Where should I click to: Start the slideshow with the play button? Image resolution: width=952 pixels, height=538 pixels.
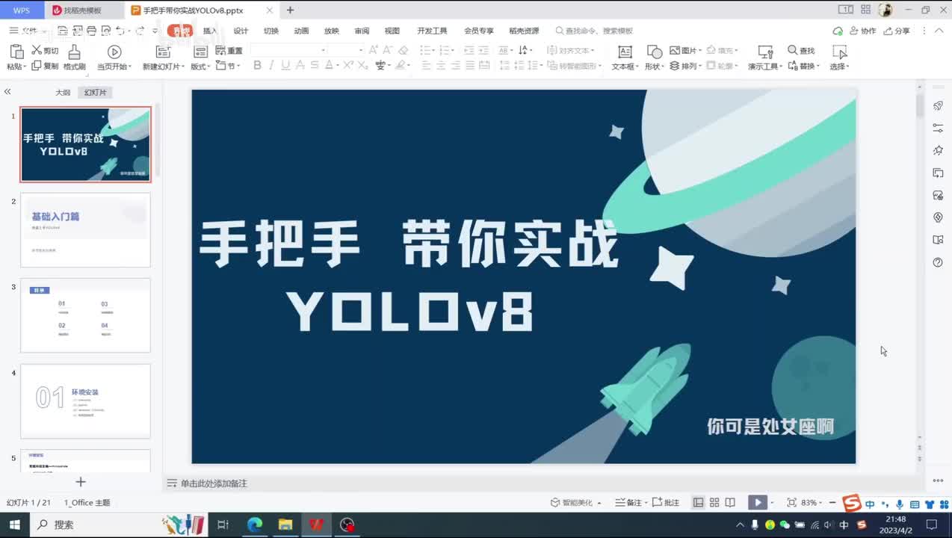pos(758,503)
